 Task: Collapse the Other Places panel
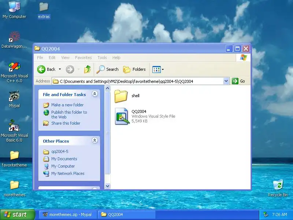point(95,140)
